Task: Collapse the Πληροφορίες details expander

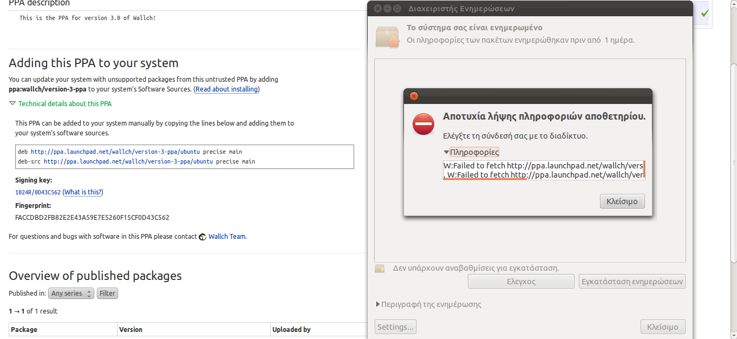Action: (x=471, y=152)
